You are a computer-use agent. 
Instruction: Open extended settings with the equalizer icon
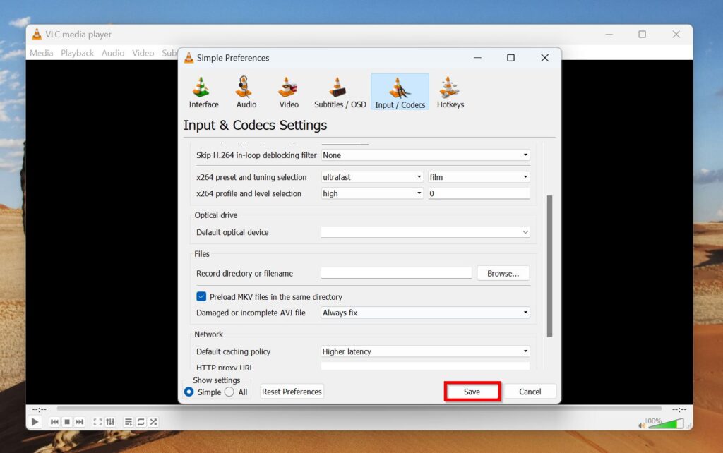coord(111,421)
